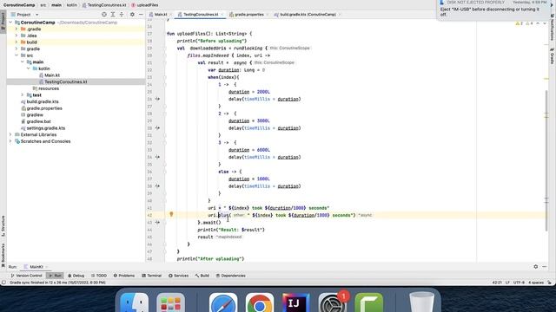
Task: Click suspend call gutter icon on line 43
Action: pyautogui.click(x=157, y=223)
